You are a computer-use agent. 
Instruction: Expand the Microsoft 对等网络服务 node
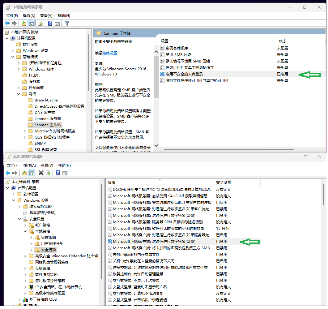(x=25, y=131)
